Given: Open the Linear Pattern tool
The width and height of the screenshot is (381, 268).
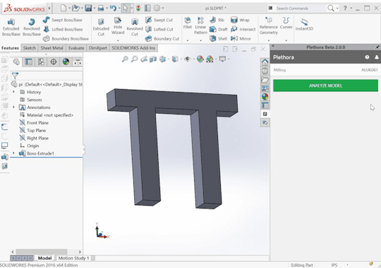Looking at the screenshot, I should (200, 25).
